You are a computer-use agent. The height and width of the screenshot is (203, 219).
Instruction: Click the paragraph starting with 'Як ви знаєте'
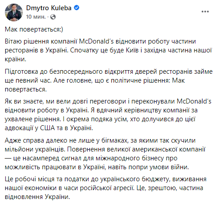click(x=108, y=115)
